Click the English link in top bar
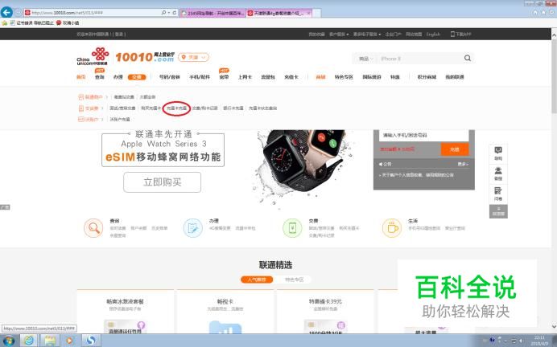This screenshot has height=347, width=557. (x=433, y=35)
